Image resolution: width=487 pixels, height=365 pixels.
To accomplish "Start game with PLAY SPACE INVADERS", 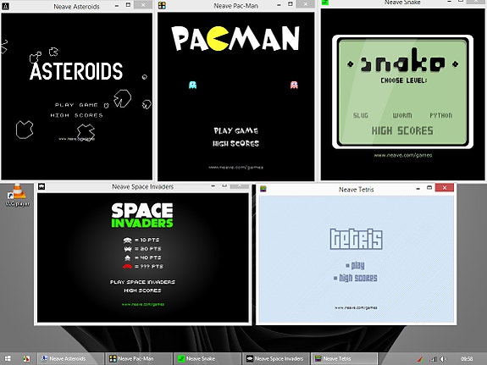I will [142, 282].
